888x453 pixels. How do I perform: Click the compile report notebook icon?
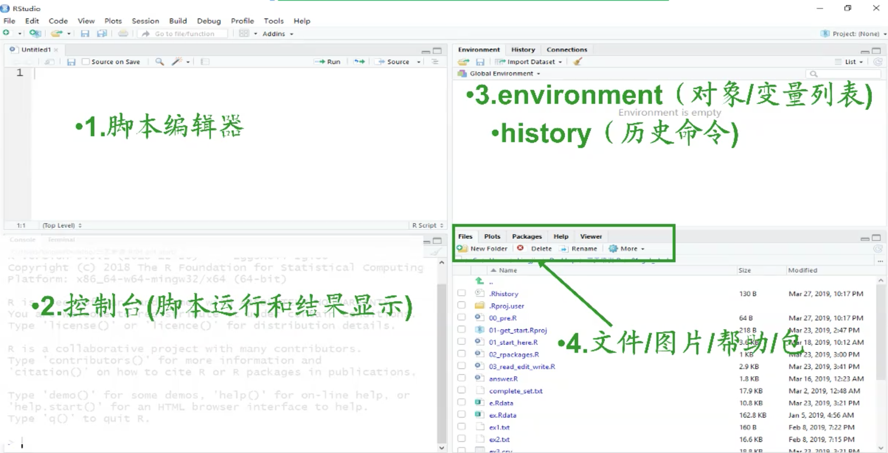click(205, 62)
